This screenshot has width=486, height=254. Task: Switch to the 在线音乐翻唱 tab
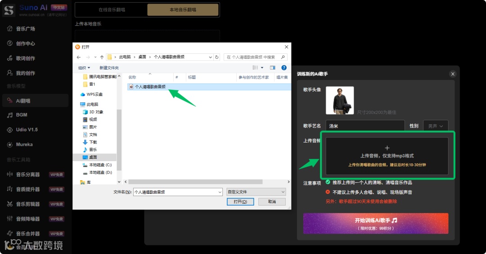tap(112, 10)
